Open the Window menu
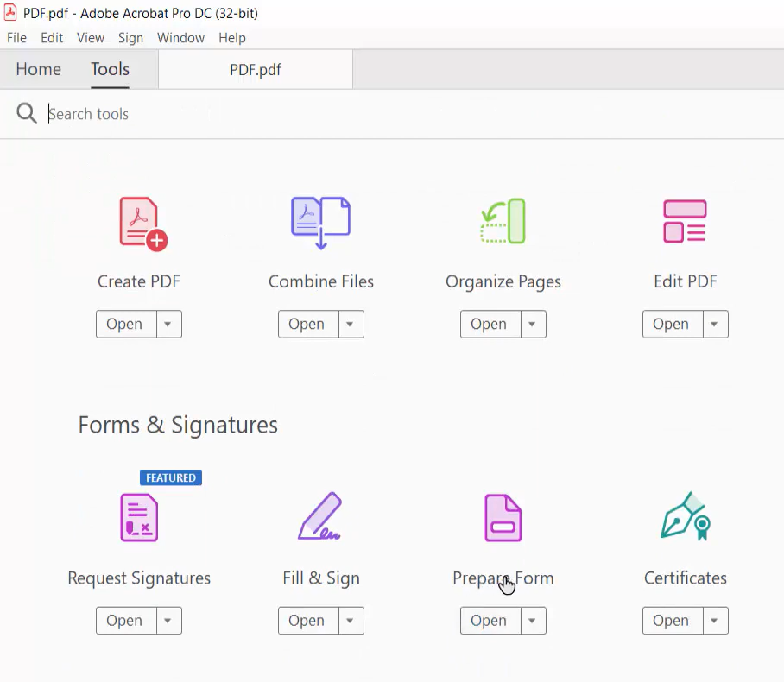The height and width of the screenshot is (682, 784). tap(180, 38)
